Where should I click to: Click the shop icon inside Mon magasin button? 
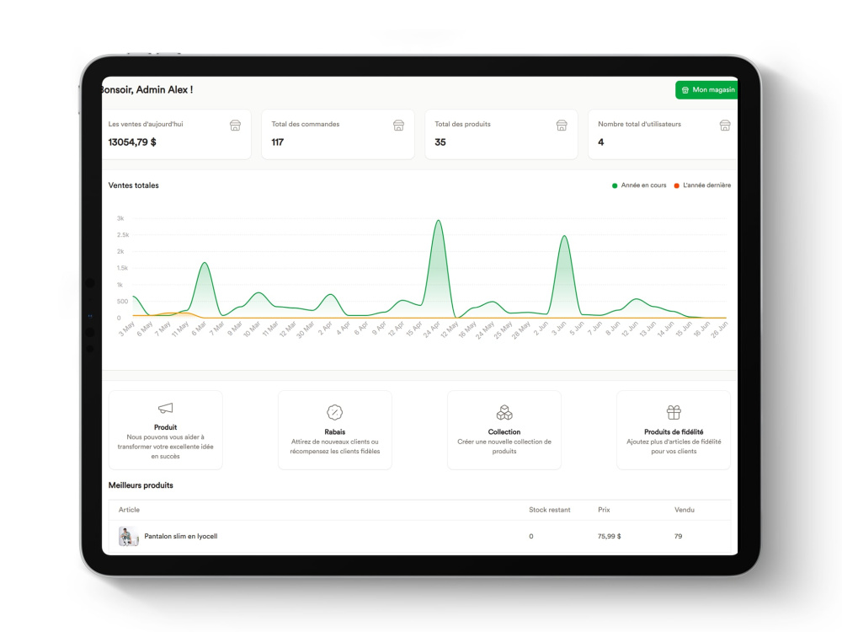click(685, 90)
